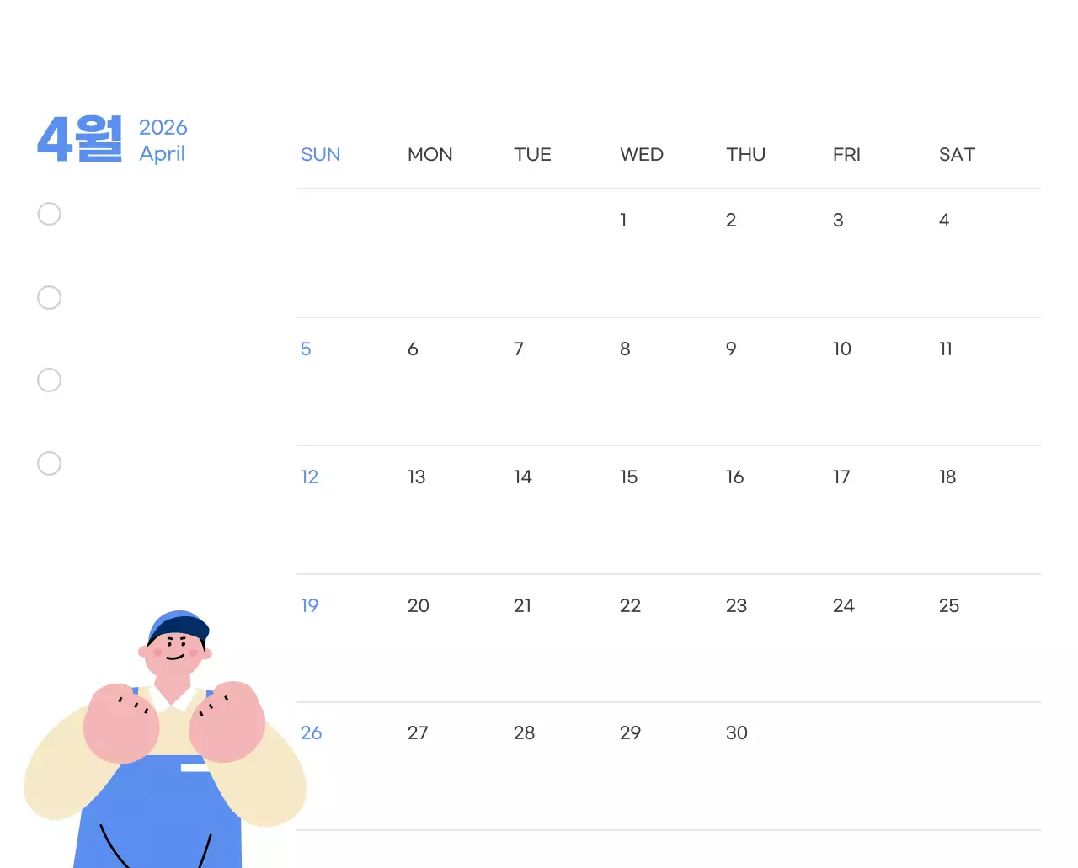Check the third circle in the sidebar
The height and width of the screenshot is (868, 1078).
coord(49,380)
